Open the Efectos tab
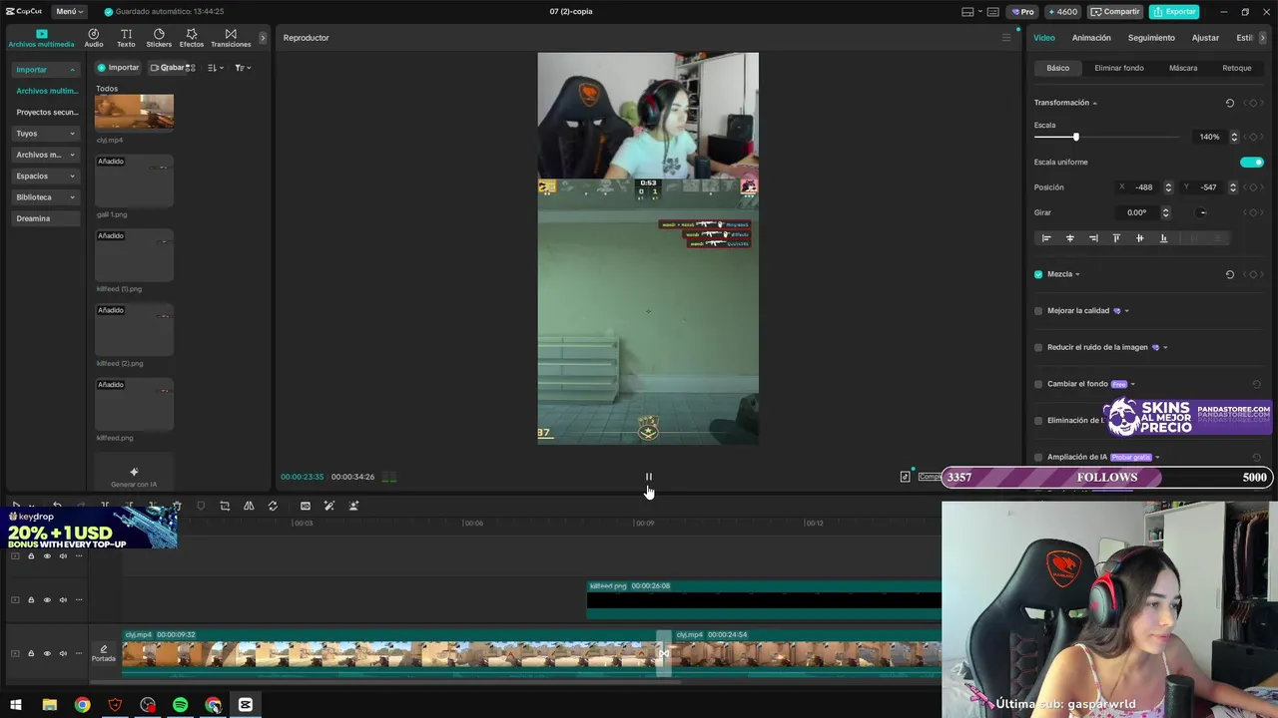 tap(192, 38)
